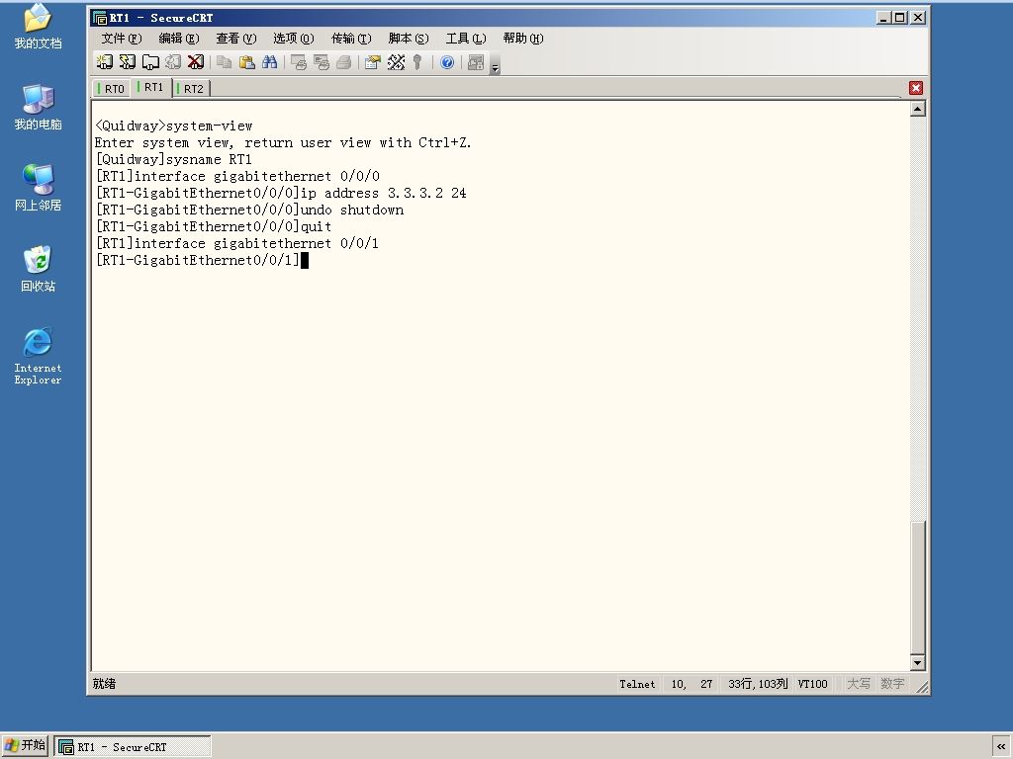The height and width of the screenshot is (759, 1013).
Task: Select 网上邻居 desktop icon
Action: (x=38, y=188)
